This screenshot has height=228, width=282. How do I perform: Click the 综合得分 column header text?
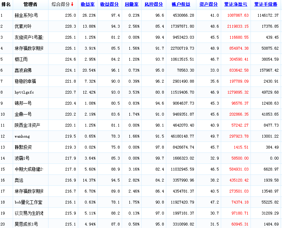pos(60,5)
